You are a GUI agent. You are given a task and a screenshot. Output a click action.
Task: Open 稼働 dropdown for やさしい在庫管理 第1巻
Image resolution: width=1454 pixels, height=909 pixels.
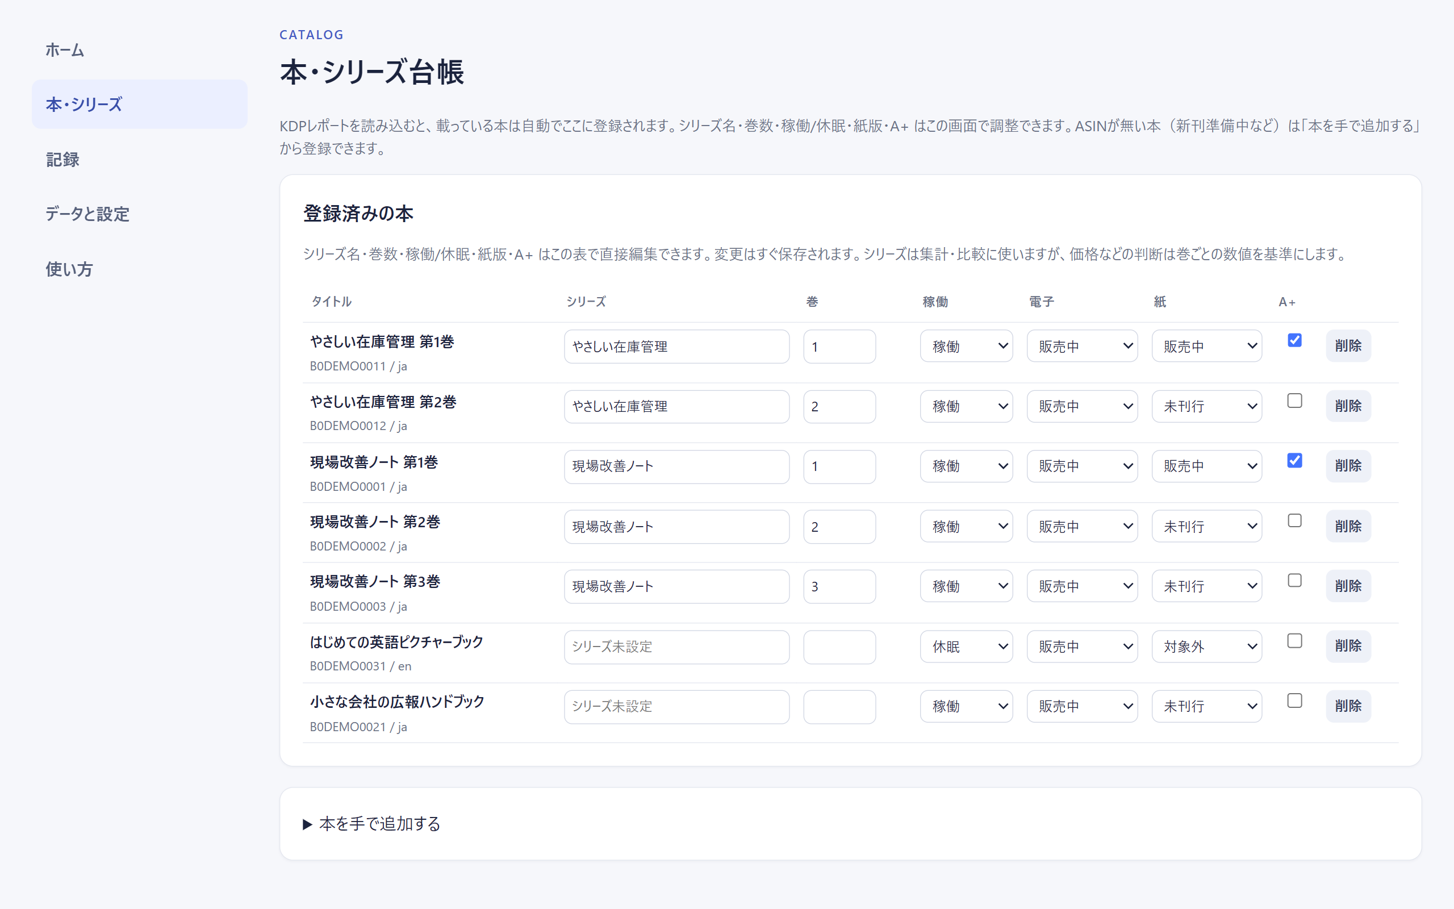[x=966, y=347]
